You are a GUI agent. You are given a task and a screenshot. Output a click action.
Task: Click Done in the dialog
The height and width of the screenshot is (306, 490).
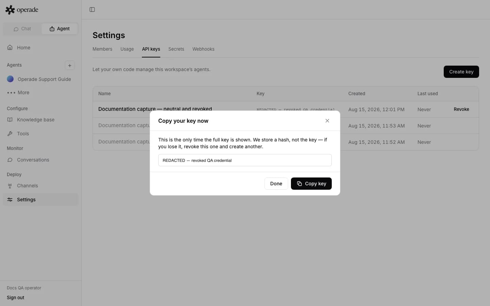point(276,184)
